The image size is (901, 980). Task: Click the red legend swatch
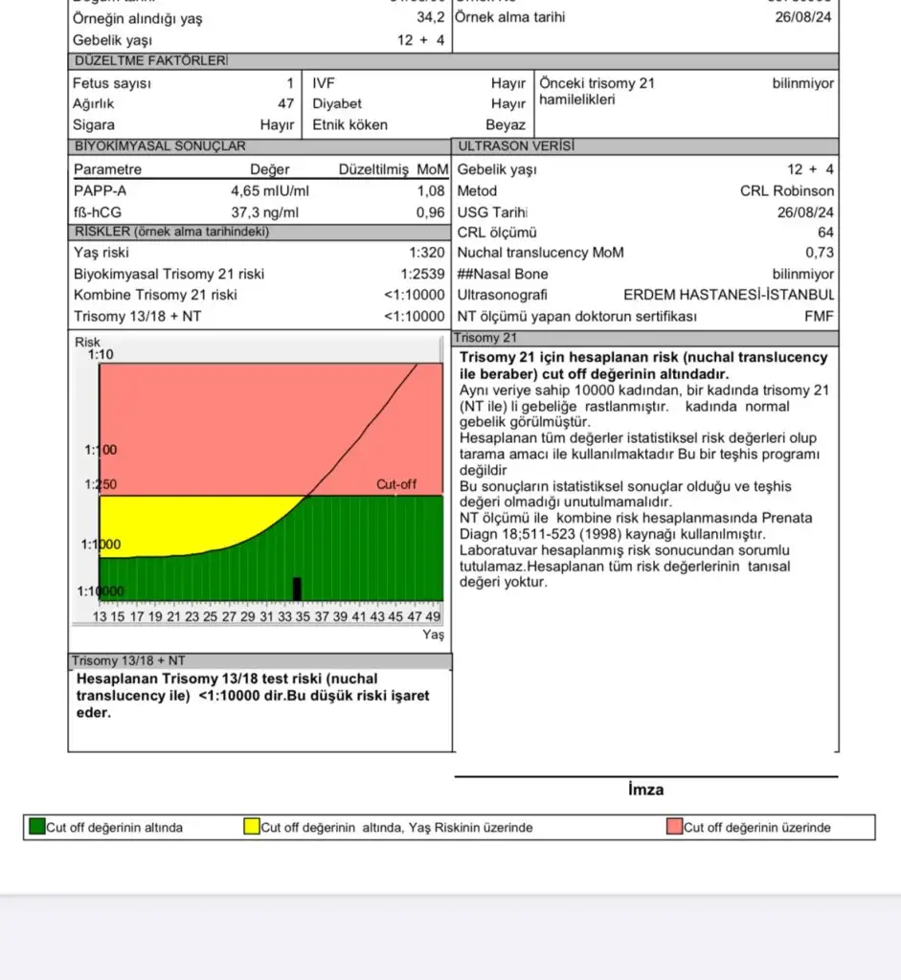click(x=674, y=827)
